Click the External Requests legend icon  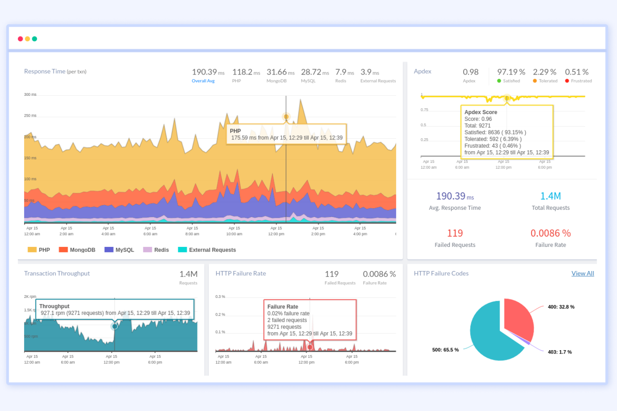coord(181,249)
